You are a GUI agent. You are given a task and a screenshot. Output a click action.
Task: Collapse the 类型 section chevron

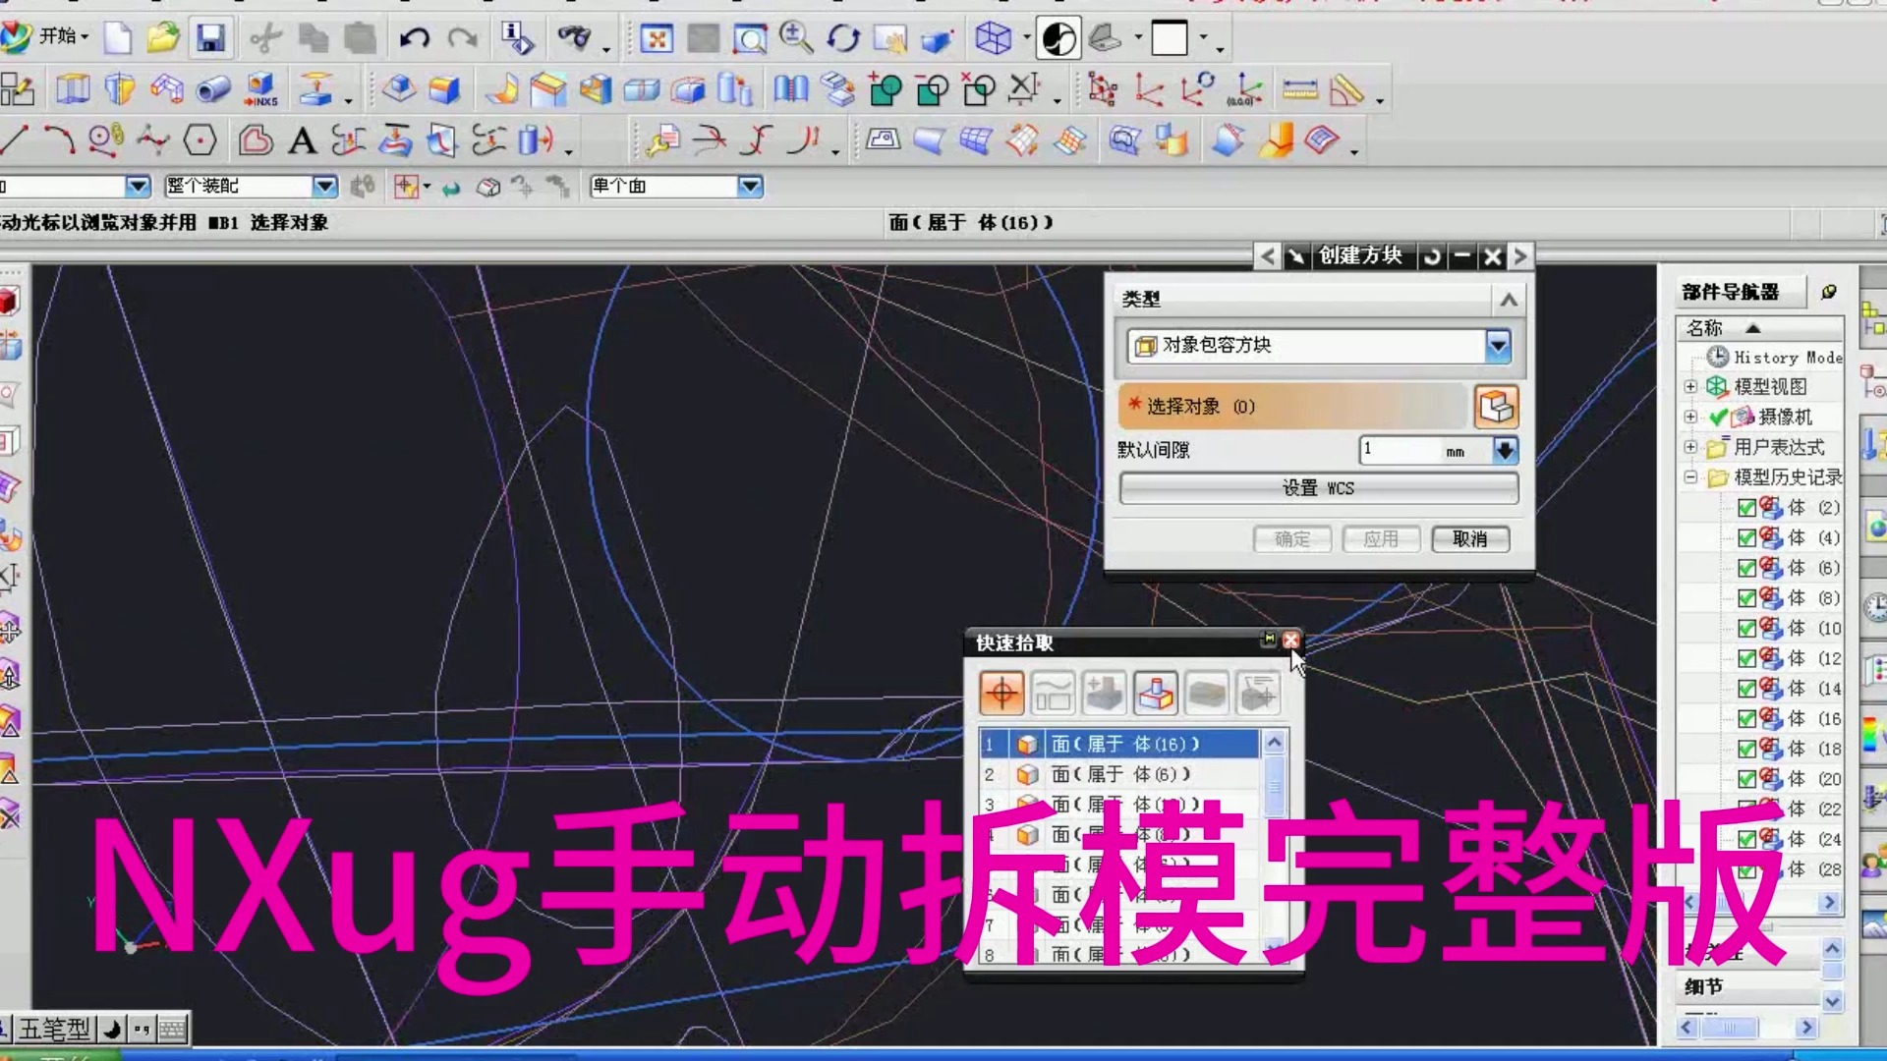click(1509, 299)
